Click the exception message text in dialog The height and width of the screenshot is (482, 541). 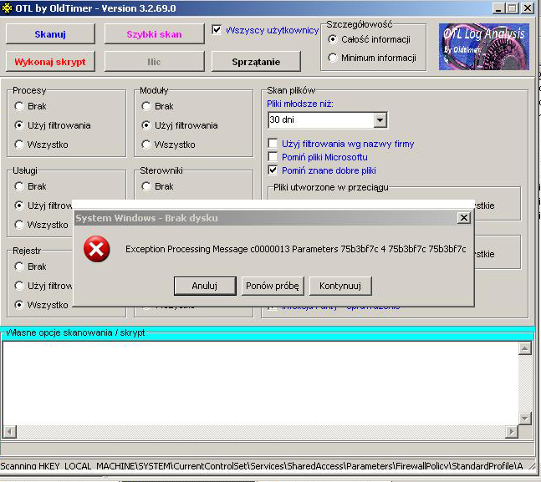click(296, 249)
